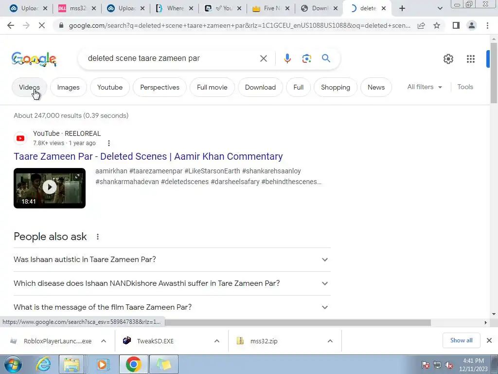Click the share page icon in address bar
This screenshot has width=498, height=374.
421,25
